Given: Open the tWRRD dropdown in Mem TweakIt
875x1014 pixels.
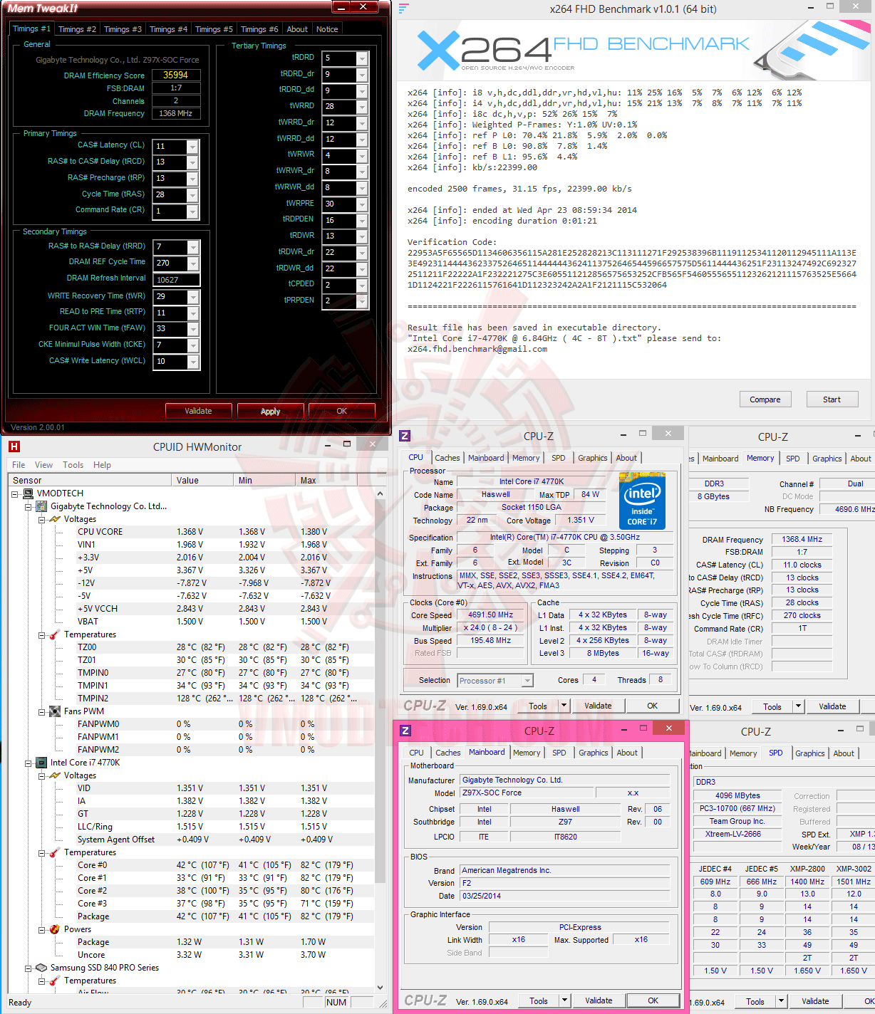Looking at the screenshot, I should coord(362,107).
